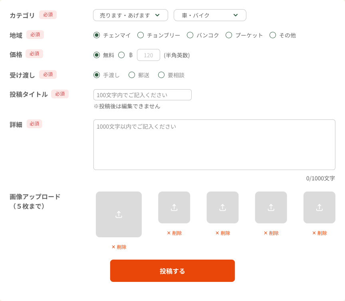
Task: Click the fourth image upload icon
Action: click(271, 207)
